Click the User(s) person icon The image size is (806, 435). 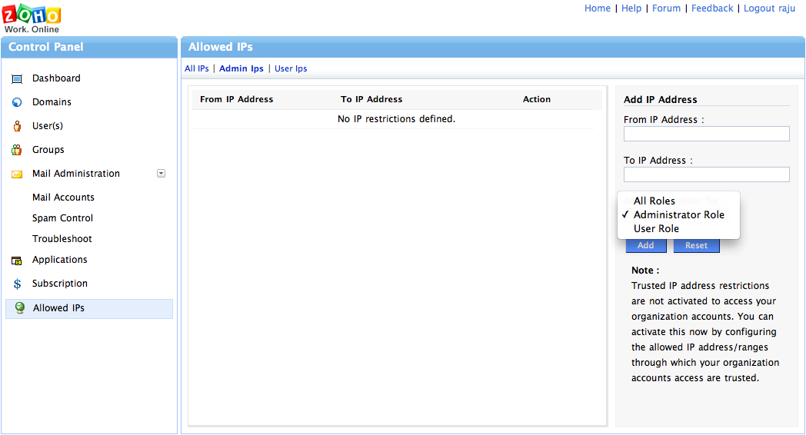pyautogui.click(x=17, y=126)
